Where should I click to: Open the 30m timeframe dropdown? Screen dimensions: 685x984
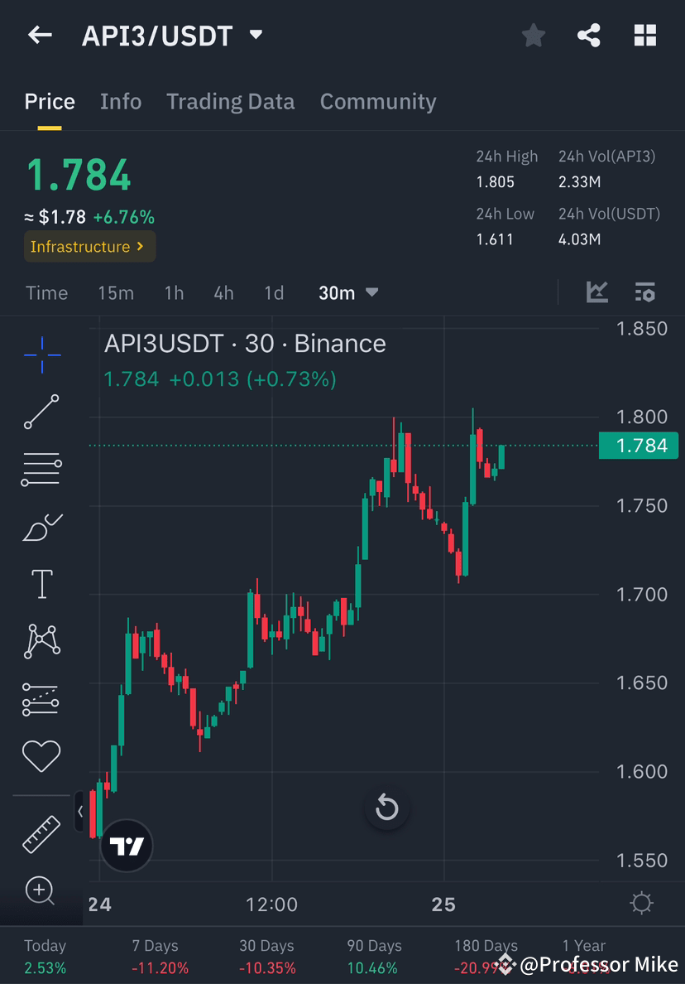[x=347, y=292]
